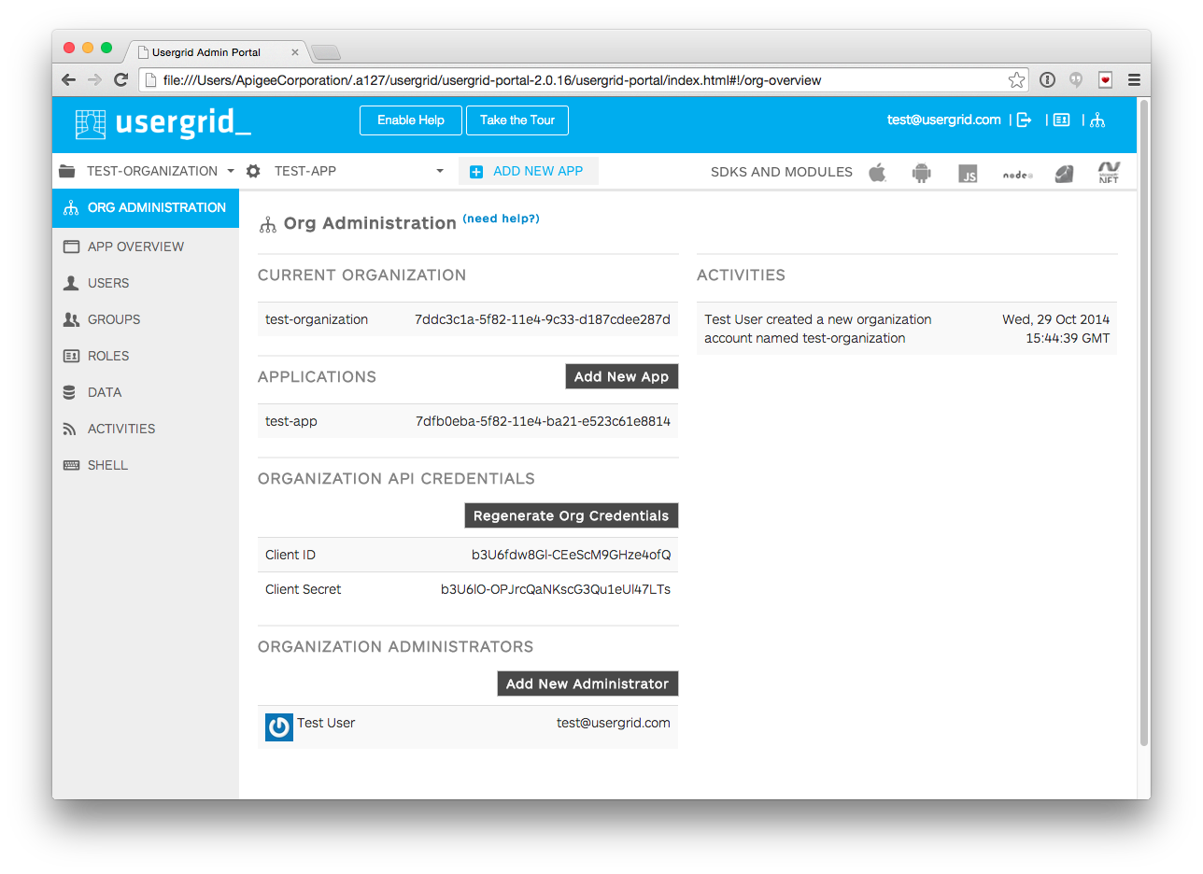Open a new browser tab
The width and height of the screenshot is (1203, 874).
click(326, 52)
